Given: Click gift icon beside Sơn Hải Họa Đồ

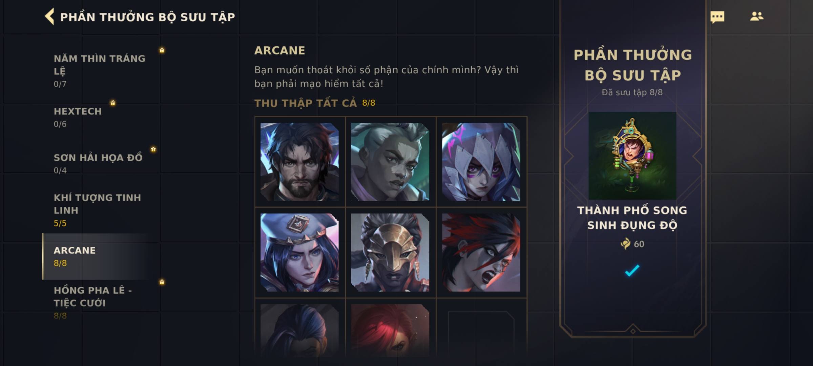Looking at the screenshot, I should click(153, 149).
